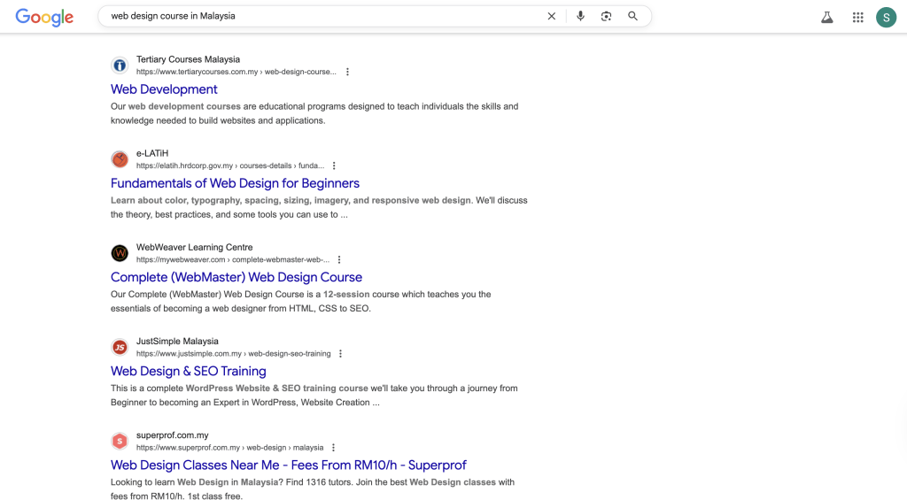The height and width of the screenshot is (500, 907).
Task: Click the snippet about web development courses
Action: click(x=314, y=113)
